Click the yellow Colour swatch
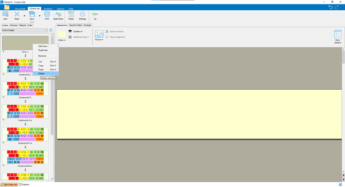The image size is (345, 187). click(x=62, y=34)
